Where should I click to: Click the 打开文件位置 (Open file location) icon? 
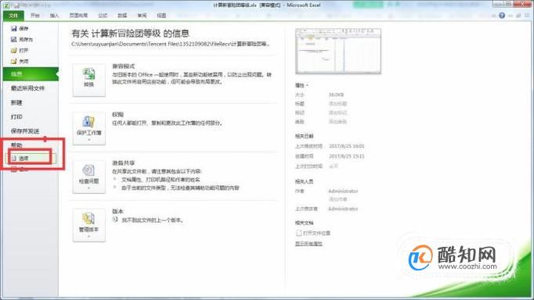point(298,233)
